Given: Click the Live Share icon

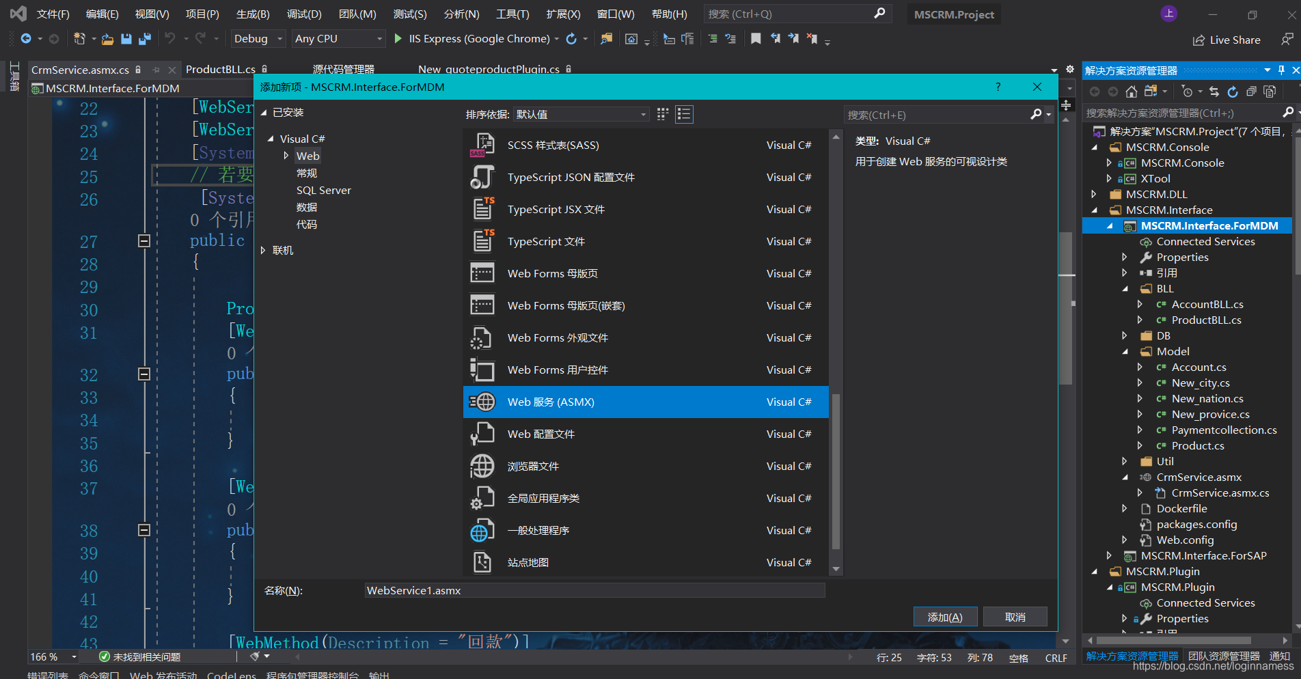Looking at the screenshot, I should pos(1199,40).
